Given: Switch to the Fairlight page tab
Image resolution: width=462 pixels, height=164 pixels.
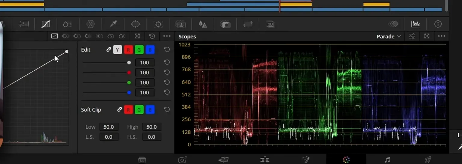Looking at the screenshot, I should pyautogui.click(x=387, y=160).
